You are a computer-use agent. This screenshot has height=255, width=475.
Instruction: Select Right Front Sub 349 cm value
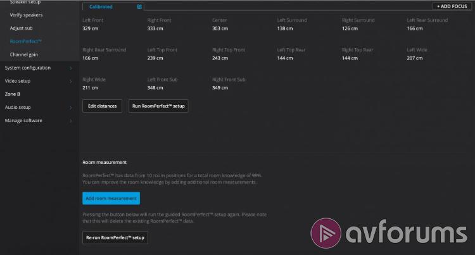click(x=220, y=88)
